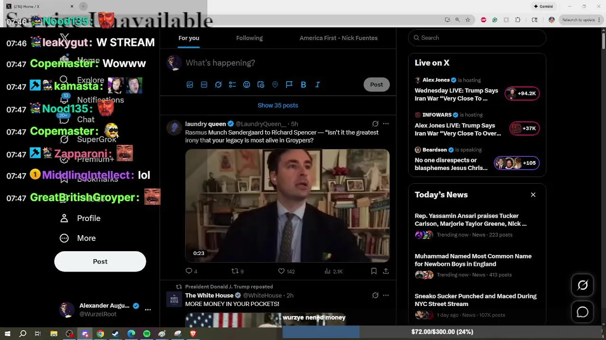This screenshot has width=606, height=340.
Task: Open the floating Grok button
Action: coord(583,285)
